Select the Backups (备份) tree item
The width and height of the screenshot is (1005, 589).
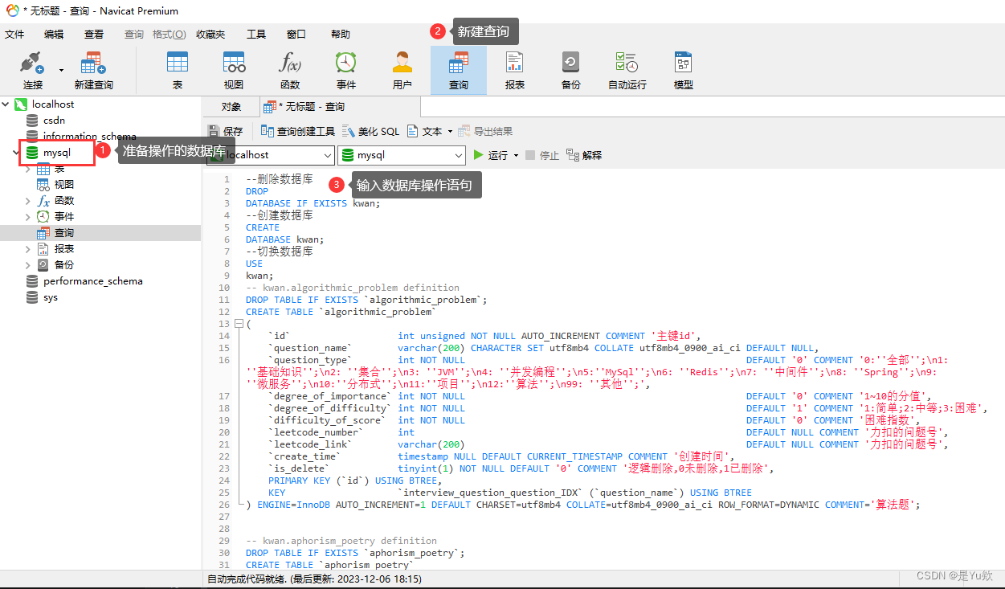(x=64, y=265)
